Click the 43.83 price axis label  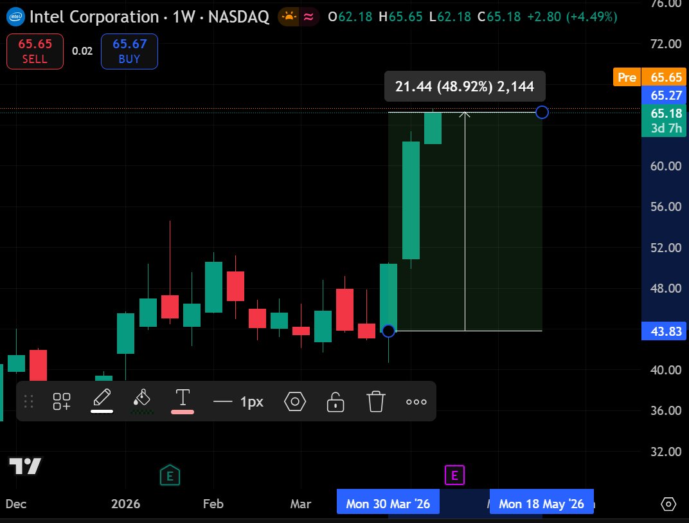[x=664, y=331]
